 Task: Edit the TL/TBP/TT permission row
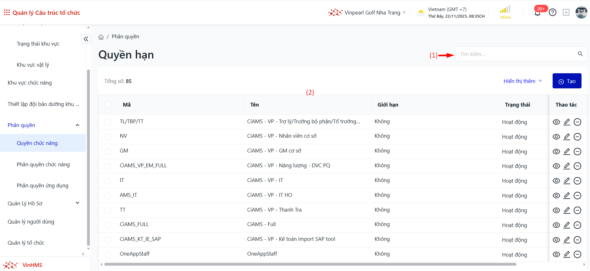coord(566,122)
